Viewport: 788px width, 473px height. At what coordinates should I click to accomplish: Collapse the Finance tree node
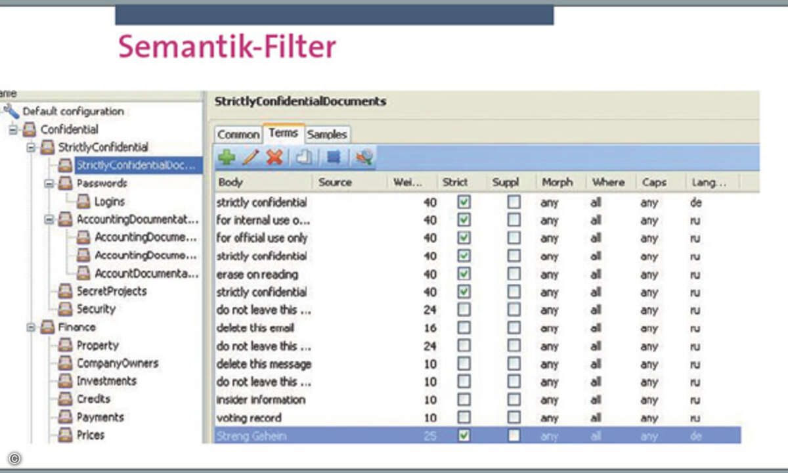(31, 327)
